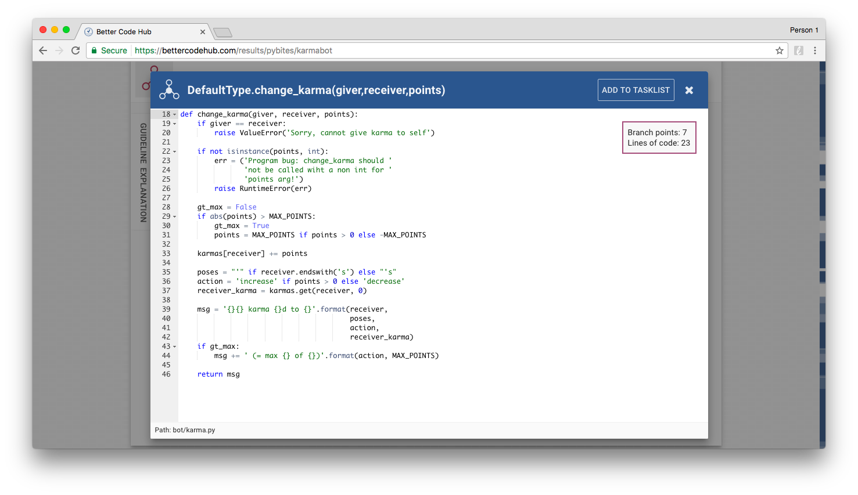Collapse the abs points block at line 29
Viewport: 858px width, 495px height.
pos(174,216)
